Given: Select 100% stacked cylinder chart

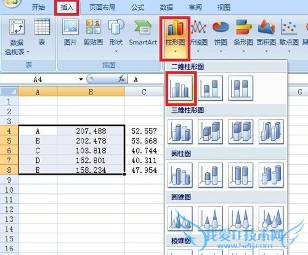Looking at the screenshot, I should (241, 175).
